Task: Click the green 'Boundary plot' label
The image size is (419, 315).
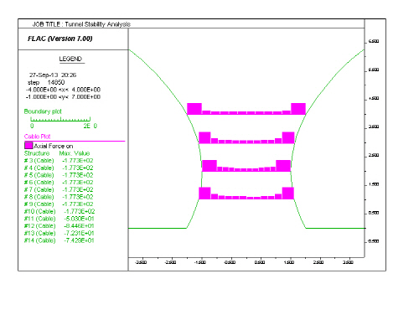Action: pyautogui.click(x=43, y=111)
